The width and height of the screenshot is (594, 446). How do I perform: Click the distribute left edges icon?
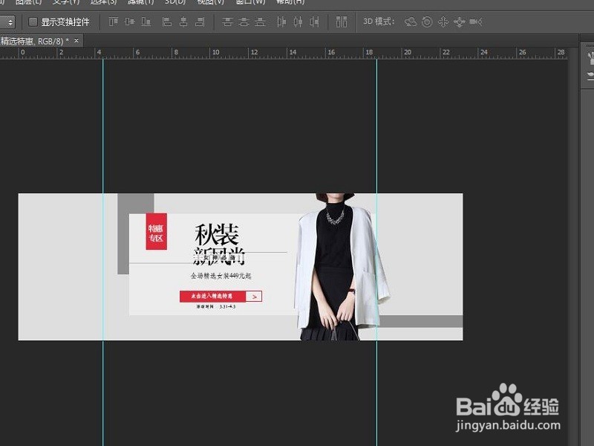coord(281,22)
